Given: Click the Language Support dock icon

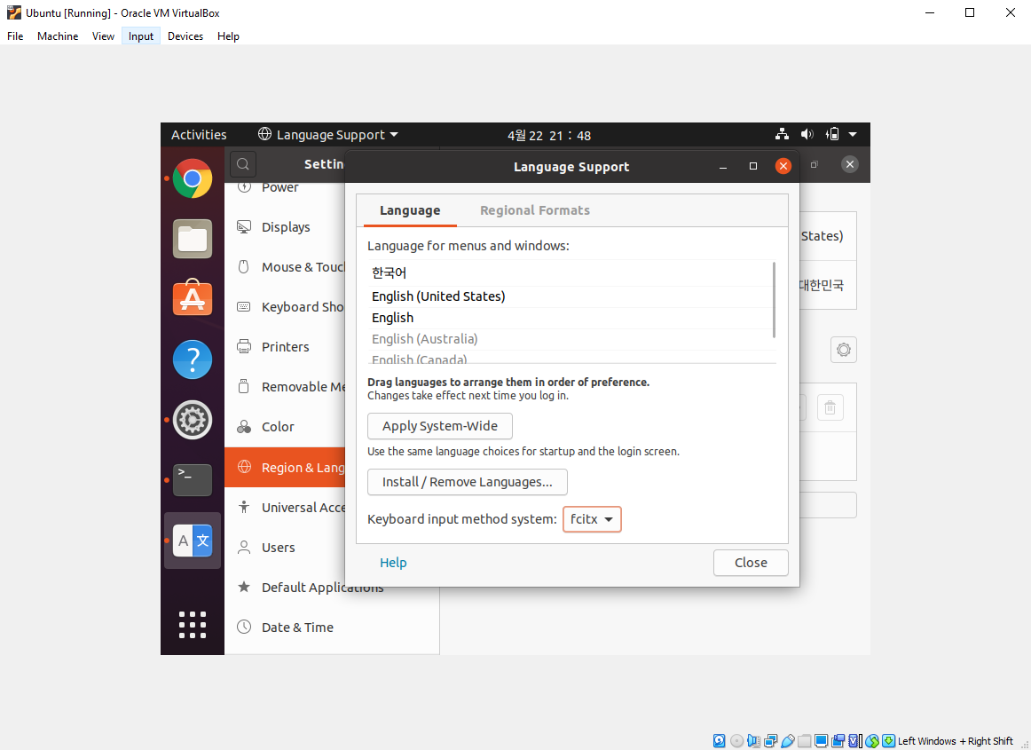Looking at the screenshot, I should (x=192, y=541).
